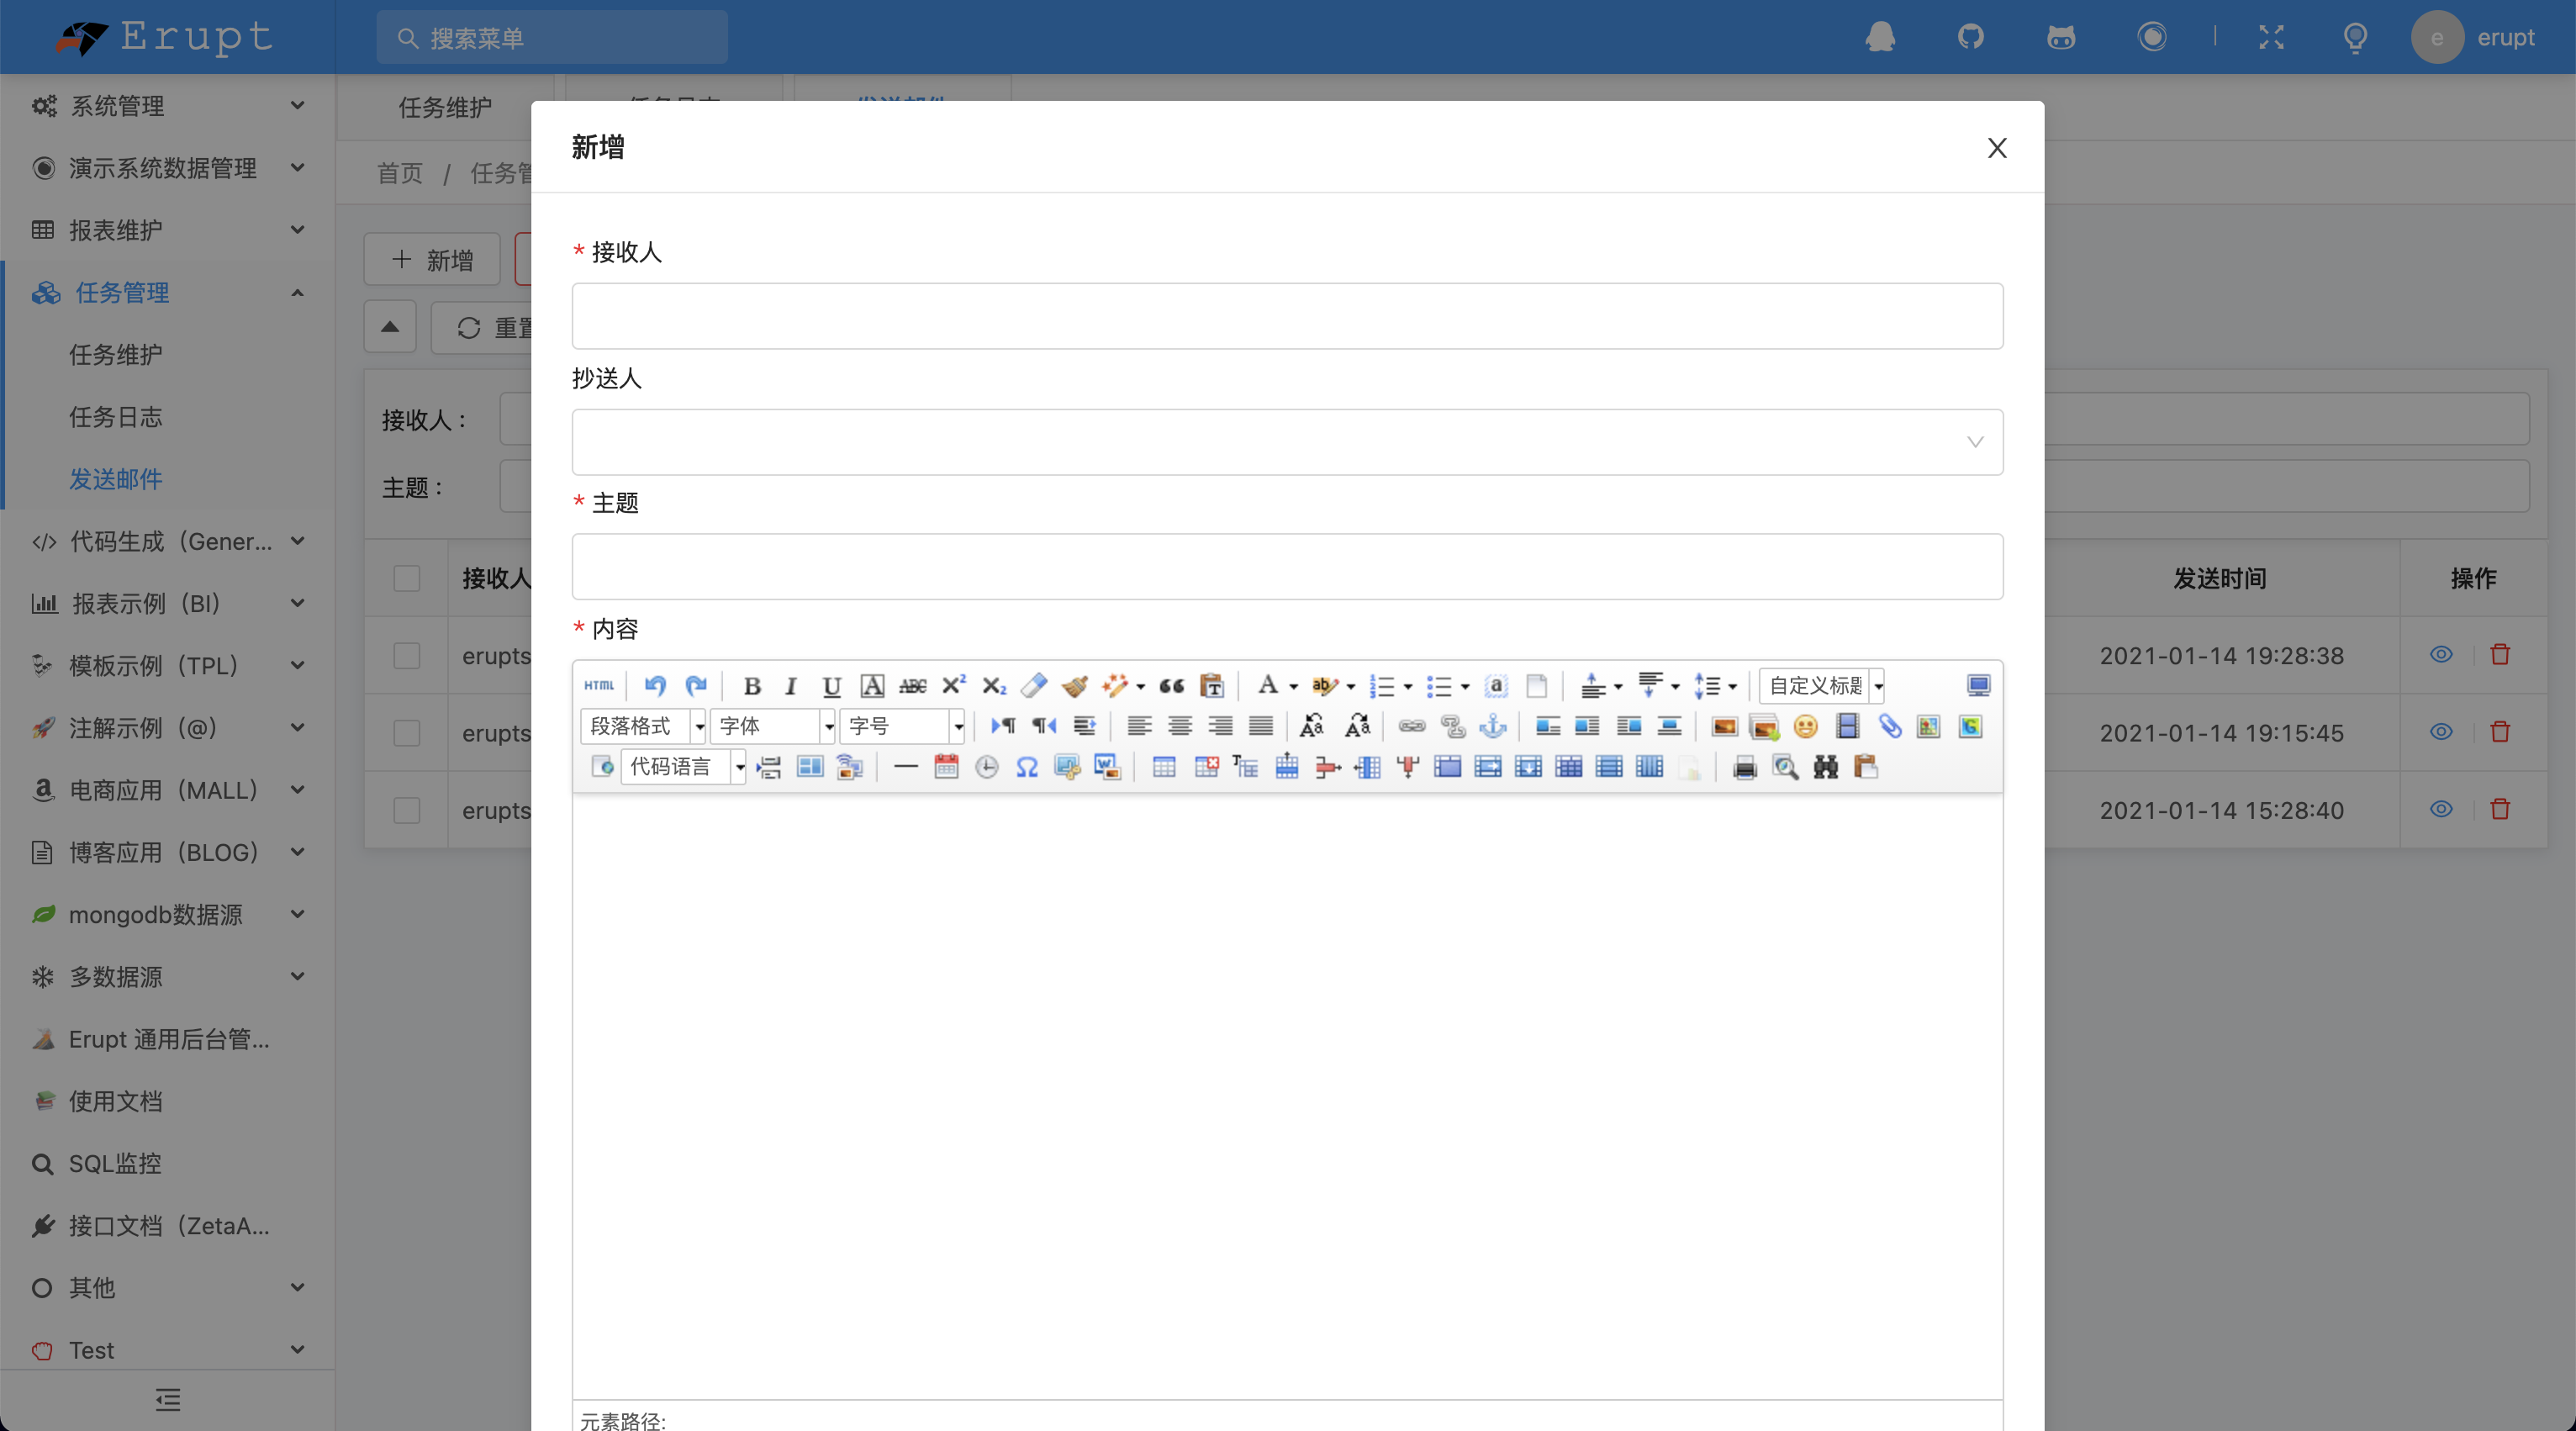Switch editor to HTML source mode
2576x1431 pixels.
pos(599,686)
